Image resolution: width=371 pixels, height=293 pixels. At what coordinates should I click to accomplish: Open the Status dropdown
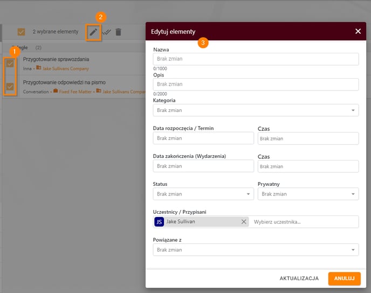tap(203, 194)
